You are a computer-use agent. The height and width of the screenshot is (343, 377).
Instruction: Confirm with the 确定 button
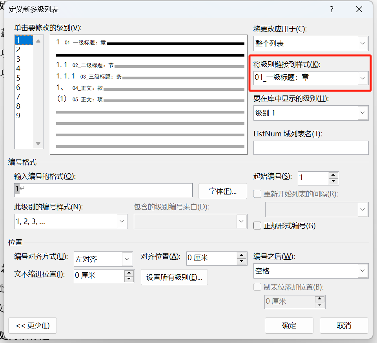(x=289, y=325)
